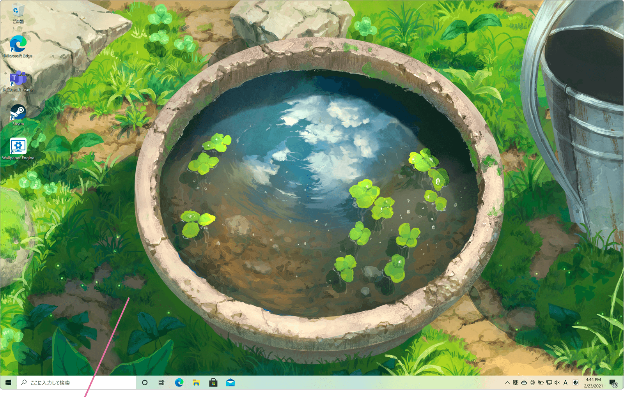Image resolution: width=624 pixels, height=397 pixels.
Task: Select the Microsoft Teams desktop shortcut
Action: pos(18,81)
